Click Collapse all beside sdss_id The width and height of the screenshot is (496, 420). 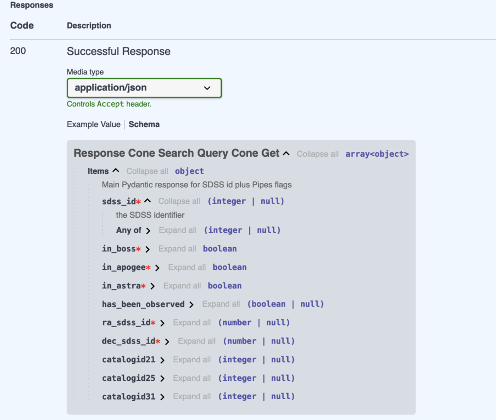179,201
